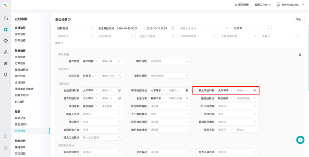The image size is (309, 157).
Task: Click the search icon in the 会话 ID field
Action: (x=227, y=28)
